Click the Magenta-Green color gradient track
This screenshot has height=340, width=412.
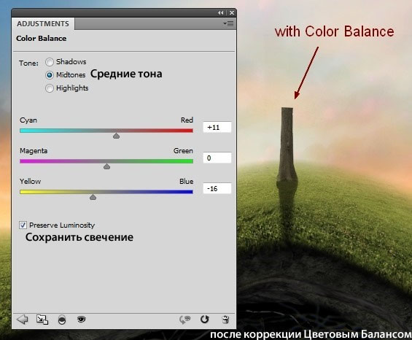coord(106,161)
